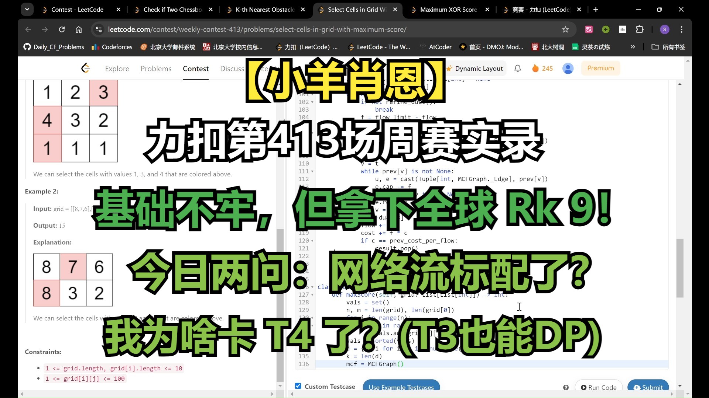Image resolution: width=709 pixels, height=398 pixels.
Task: Switch to Maximum XOR Score tab
Action: [x=448, y=10]
